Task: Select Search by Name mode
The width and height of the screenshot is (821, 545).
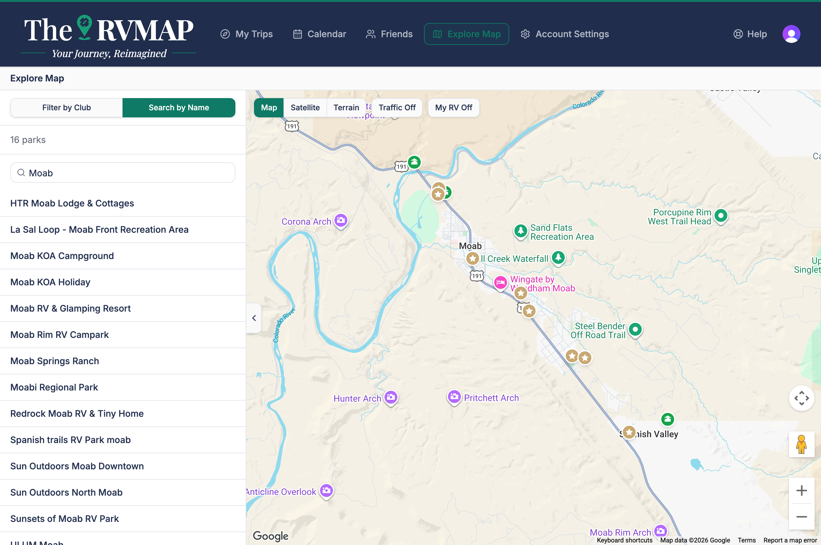Action: coord(179,108)
